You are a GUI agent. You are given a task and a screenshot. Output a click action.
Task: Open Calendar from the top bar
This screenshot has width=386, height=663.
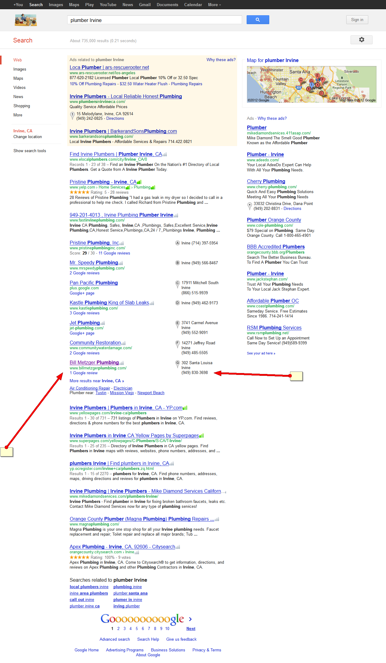click(193, 5)
